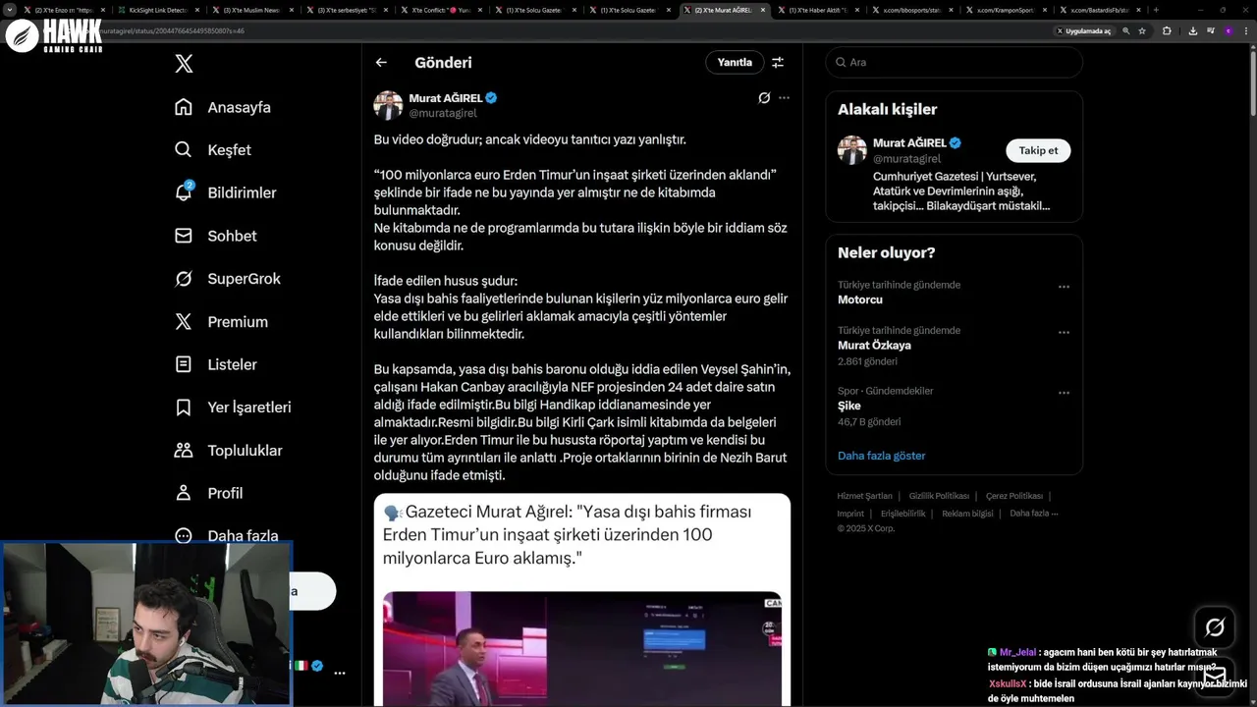This screenshot has width=1257, height=707.
Task: Open Hizmet Şartları link
Action: pos(864,496)
